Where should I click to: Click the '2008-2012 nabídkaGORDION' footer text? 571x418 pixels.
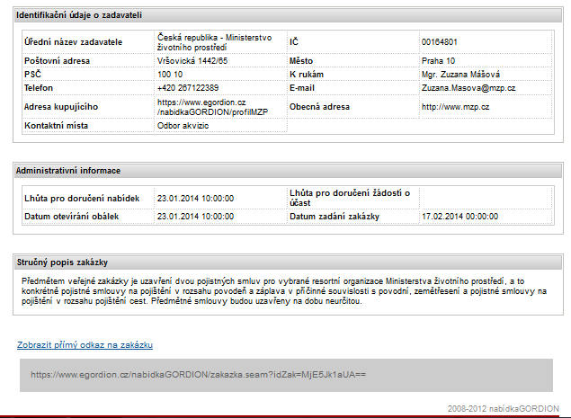pos(503,408)
